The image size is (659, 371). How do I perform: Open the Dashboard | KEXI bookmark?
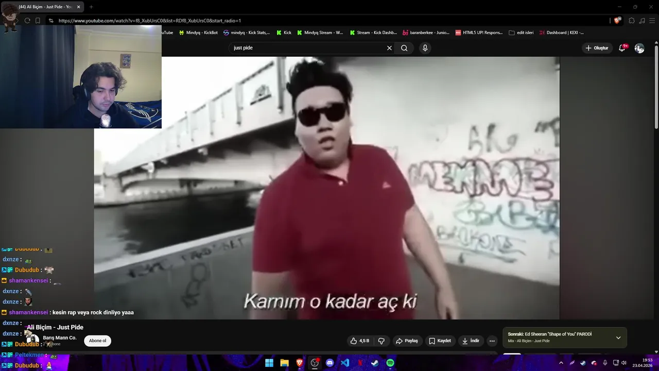(x=561, y=32)
